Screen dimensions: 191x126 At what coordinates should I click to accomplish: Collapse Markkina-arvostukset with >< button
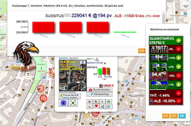point(166,116)
